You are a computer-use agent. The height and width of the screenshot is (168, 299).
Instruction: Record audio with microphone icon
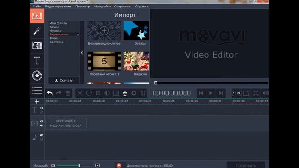pos(125,93)
